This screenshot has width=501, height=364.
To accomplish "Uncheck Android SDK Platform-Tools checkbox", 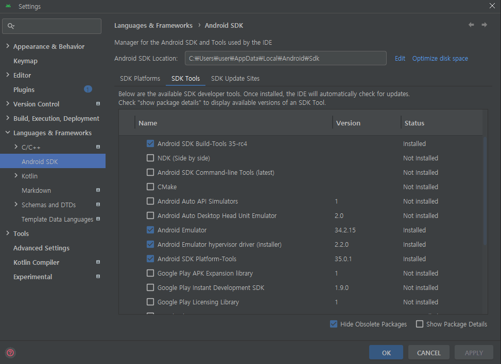I will [x=150, y=259].
